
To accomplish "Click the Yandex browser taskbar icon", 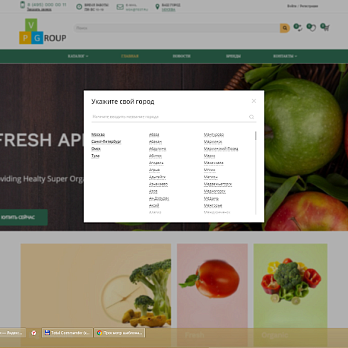I will (x=34, y=333).
